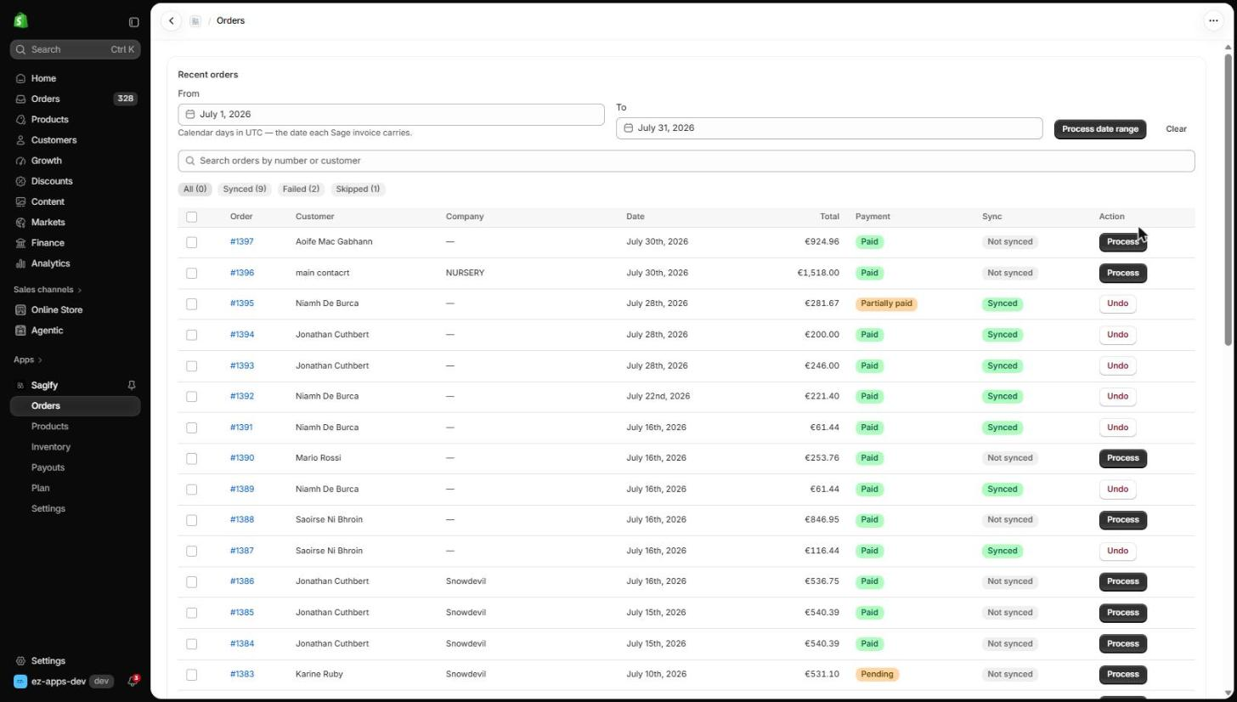The image size is (1237, 702).
Task: Filter by the Skipped (1) tab
Action: point(358,190)
